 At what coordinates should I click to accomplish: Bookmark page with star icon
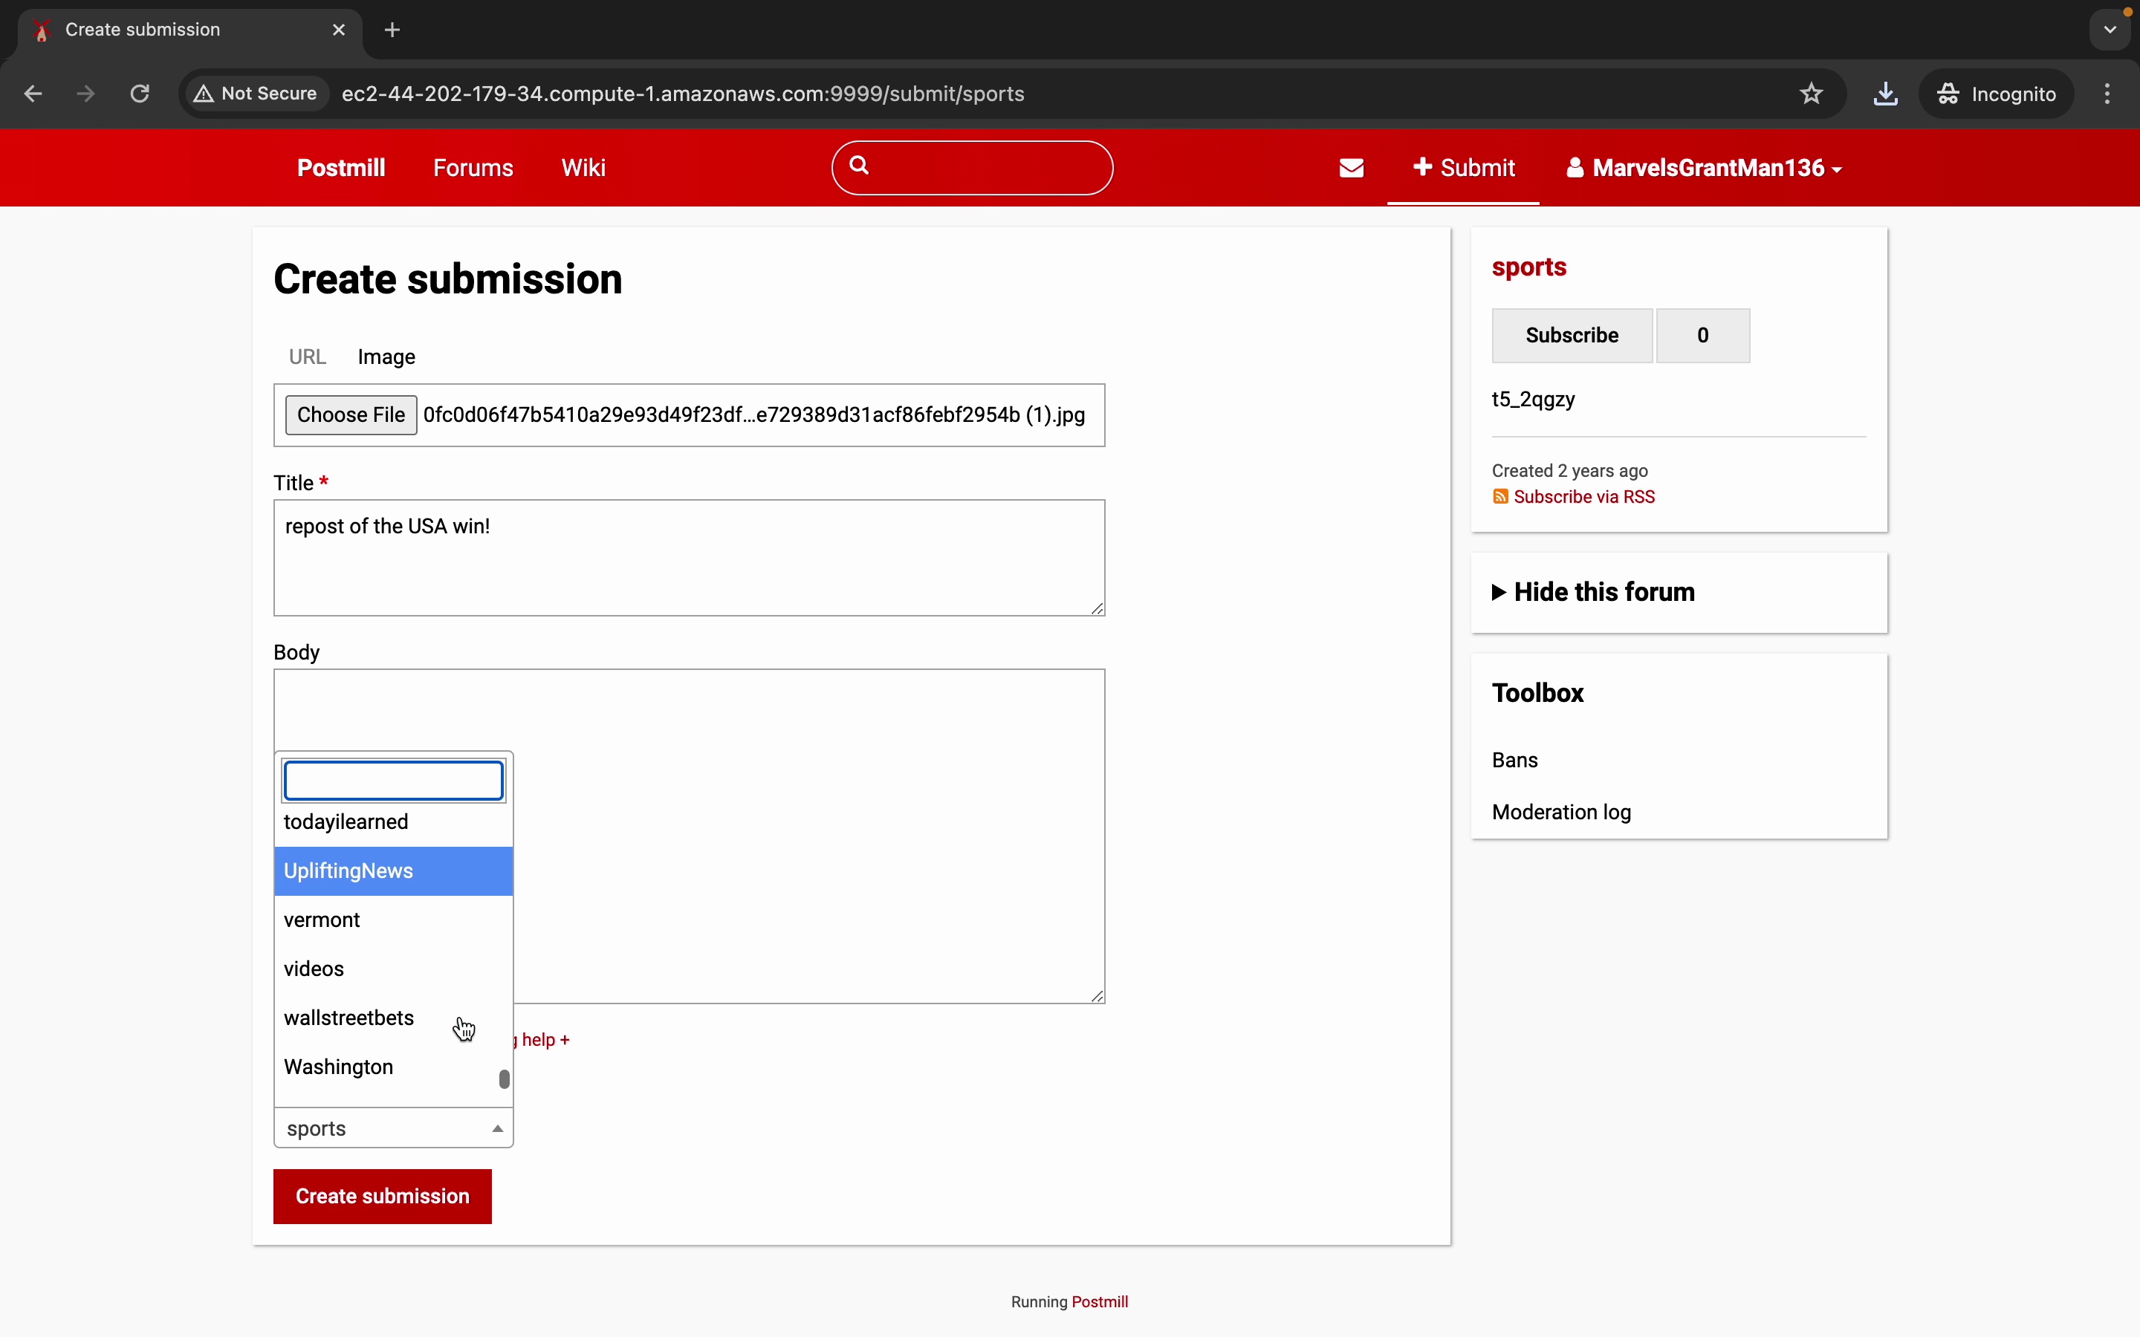click(x=1811, y=94)
